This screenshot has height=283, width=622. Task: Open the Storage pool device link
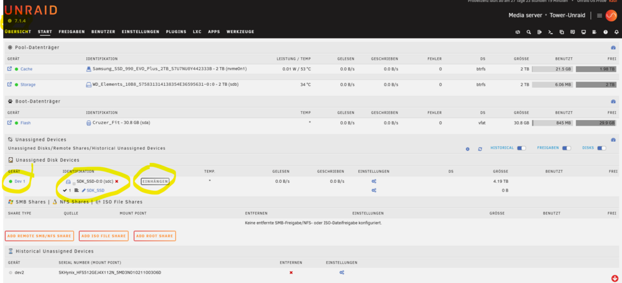pyautogui.click(x=28, y=85)
